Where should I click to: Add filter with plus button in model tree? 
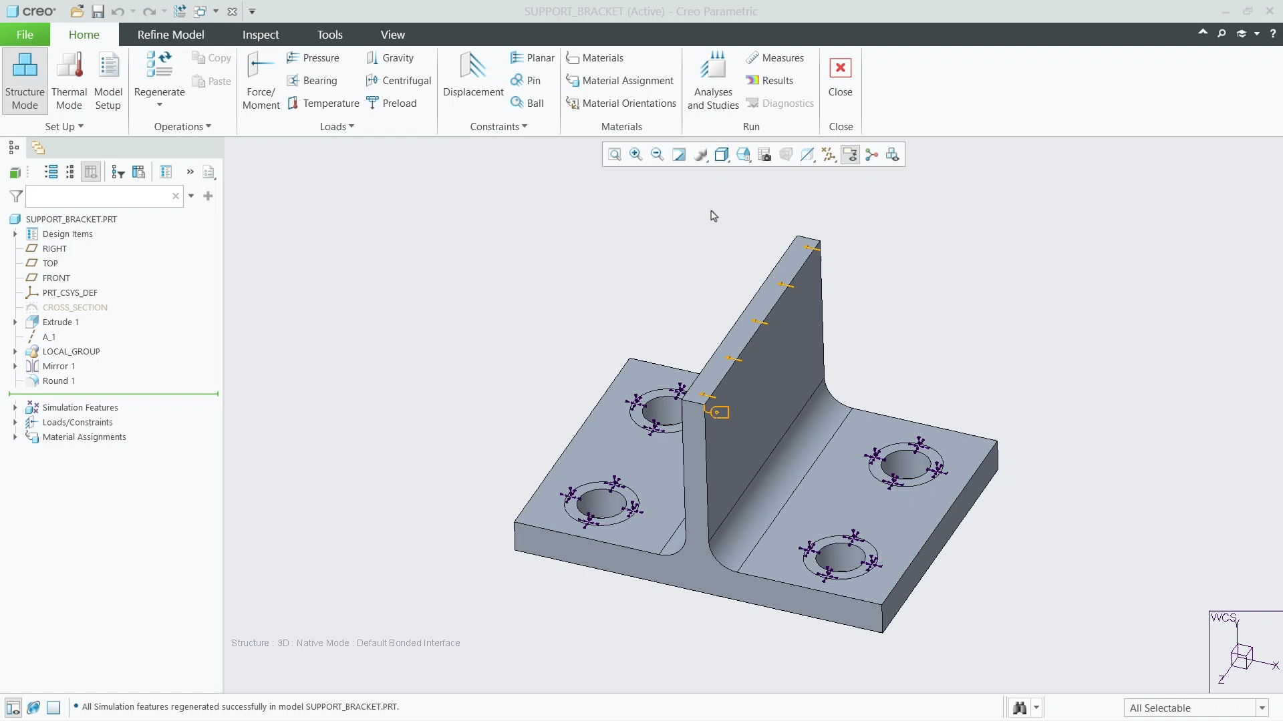tap(208, 196)
